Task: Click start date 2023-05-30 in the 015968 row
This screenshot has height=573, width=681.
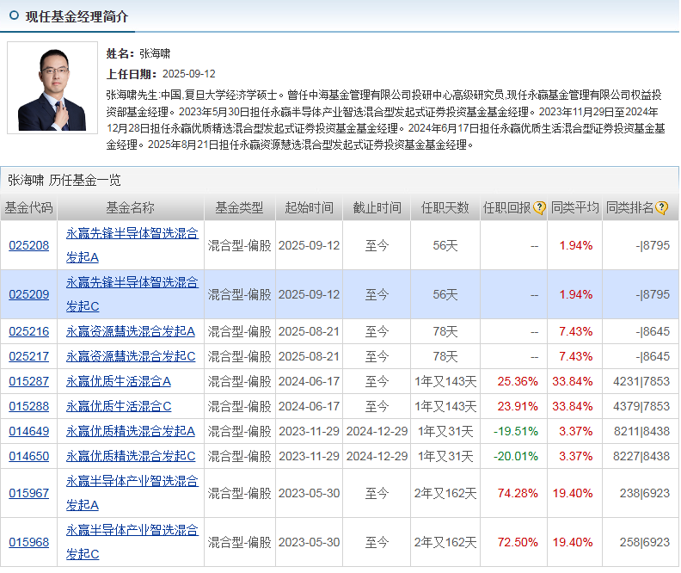Action: click(x=309, y=542)
